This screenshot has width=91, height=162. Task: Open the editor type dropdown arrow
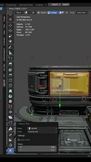pyautogui.click(x=4, y=9)
